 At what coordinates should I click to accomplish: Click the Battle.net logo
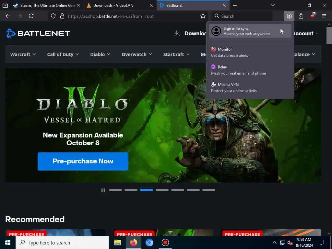coord(38,33)
